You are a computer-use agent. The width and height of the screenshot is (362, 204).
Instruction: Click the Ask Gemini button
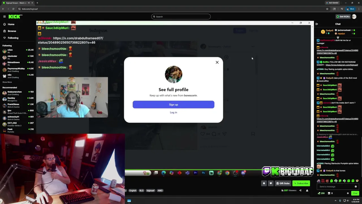click(332, 3)
